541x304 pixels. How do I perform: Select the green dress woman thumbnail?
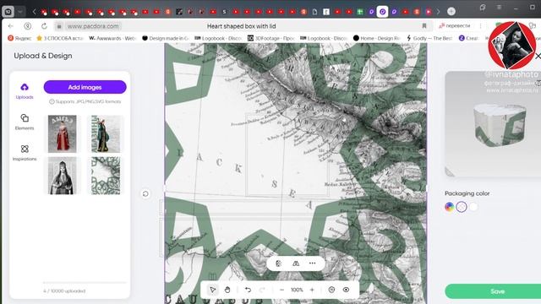(x=106, y=133)
